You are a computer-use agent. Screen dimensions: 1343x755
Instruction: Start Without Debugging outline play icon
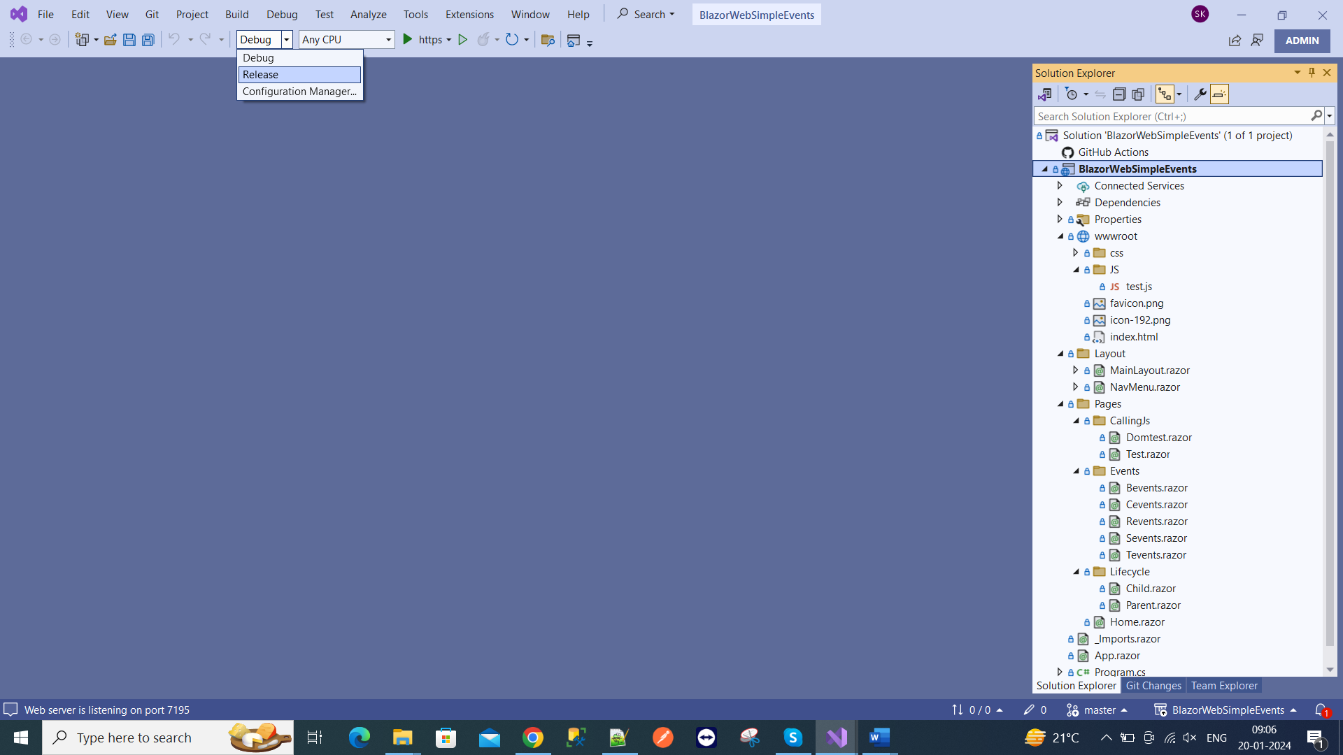click(462, 40)
